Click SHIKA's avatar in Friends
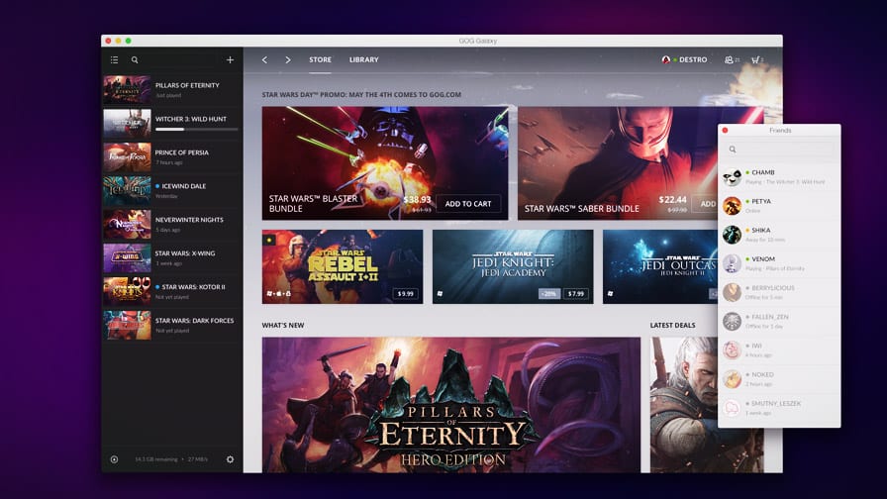This screenshot has width=887, height=499. coord(732,235)
